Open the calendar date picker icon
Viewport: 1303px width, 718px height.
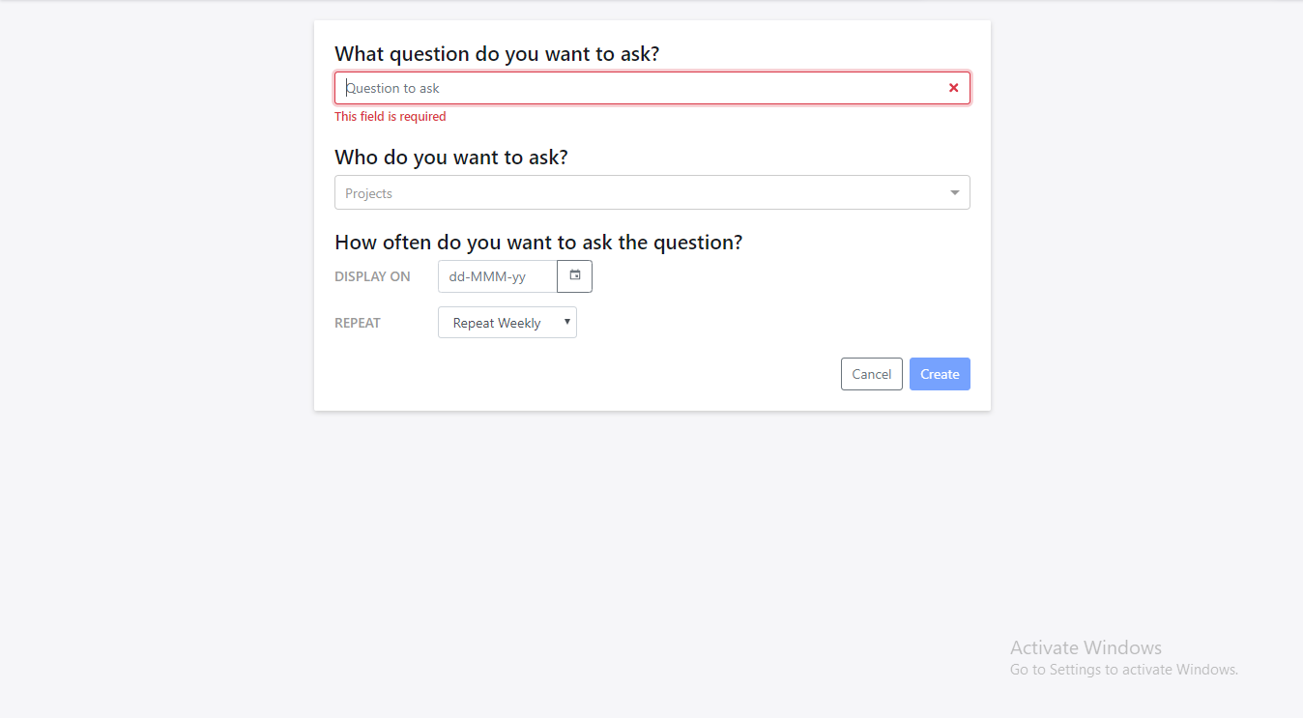click(x=575, y=276)
